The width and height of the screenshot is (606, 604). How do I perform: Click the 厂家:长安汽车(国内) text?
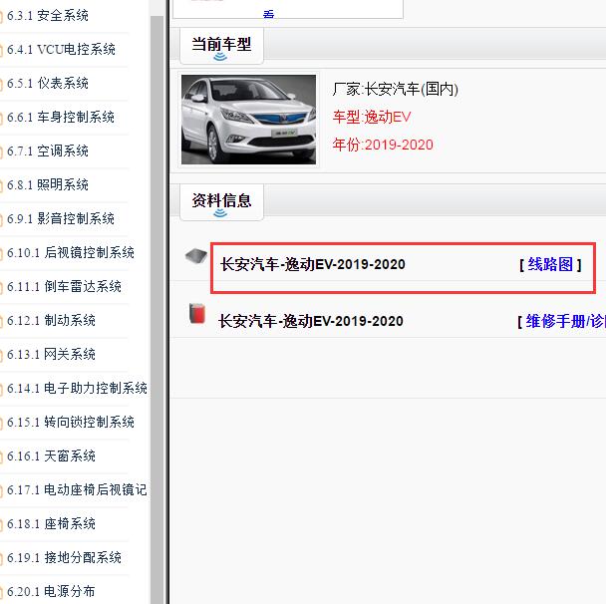click(x=395, y=90)
